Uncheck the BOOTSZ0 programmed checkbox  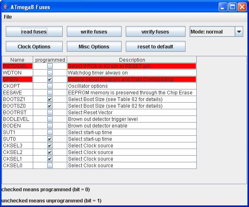click(50, 106)
